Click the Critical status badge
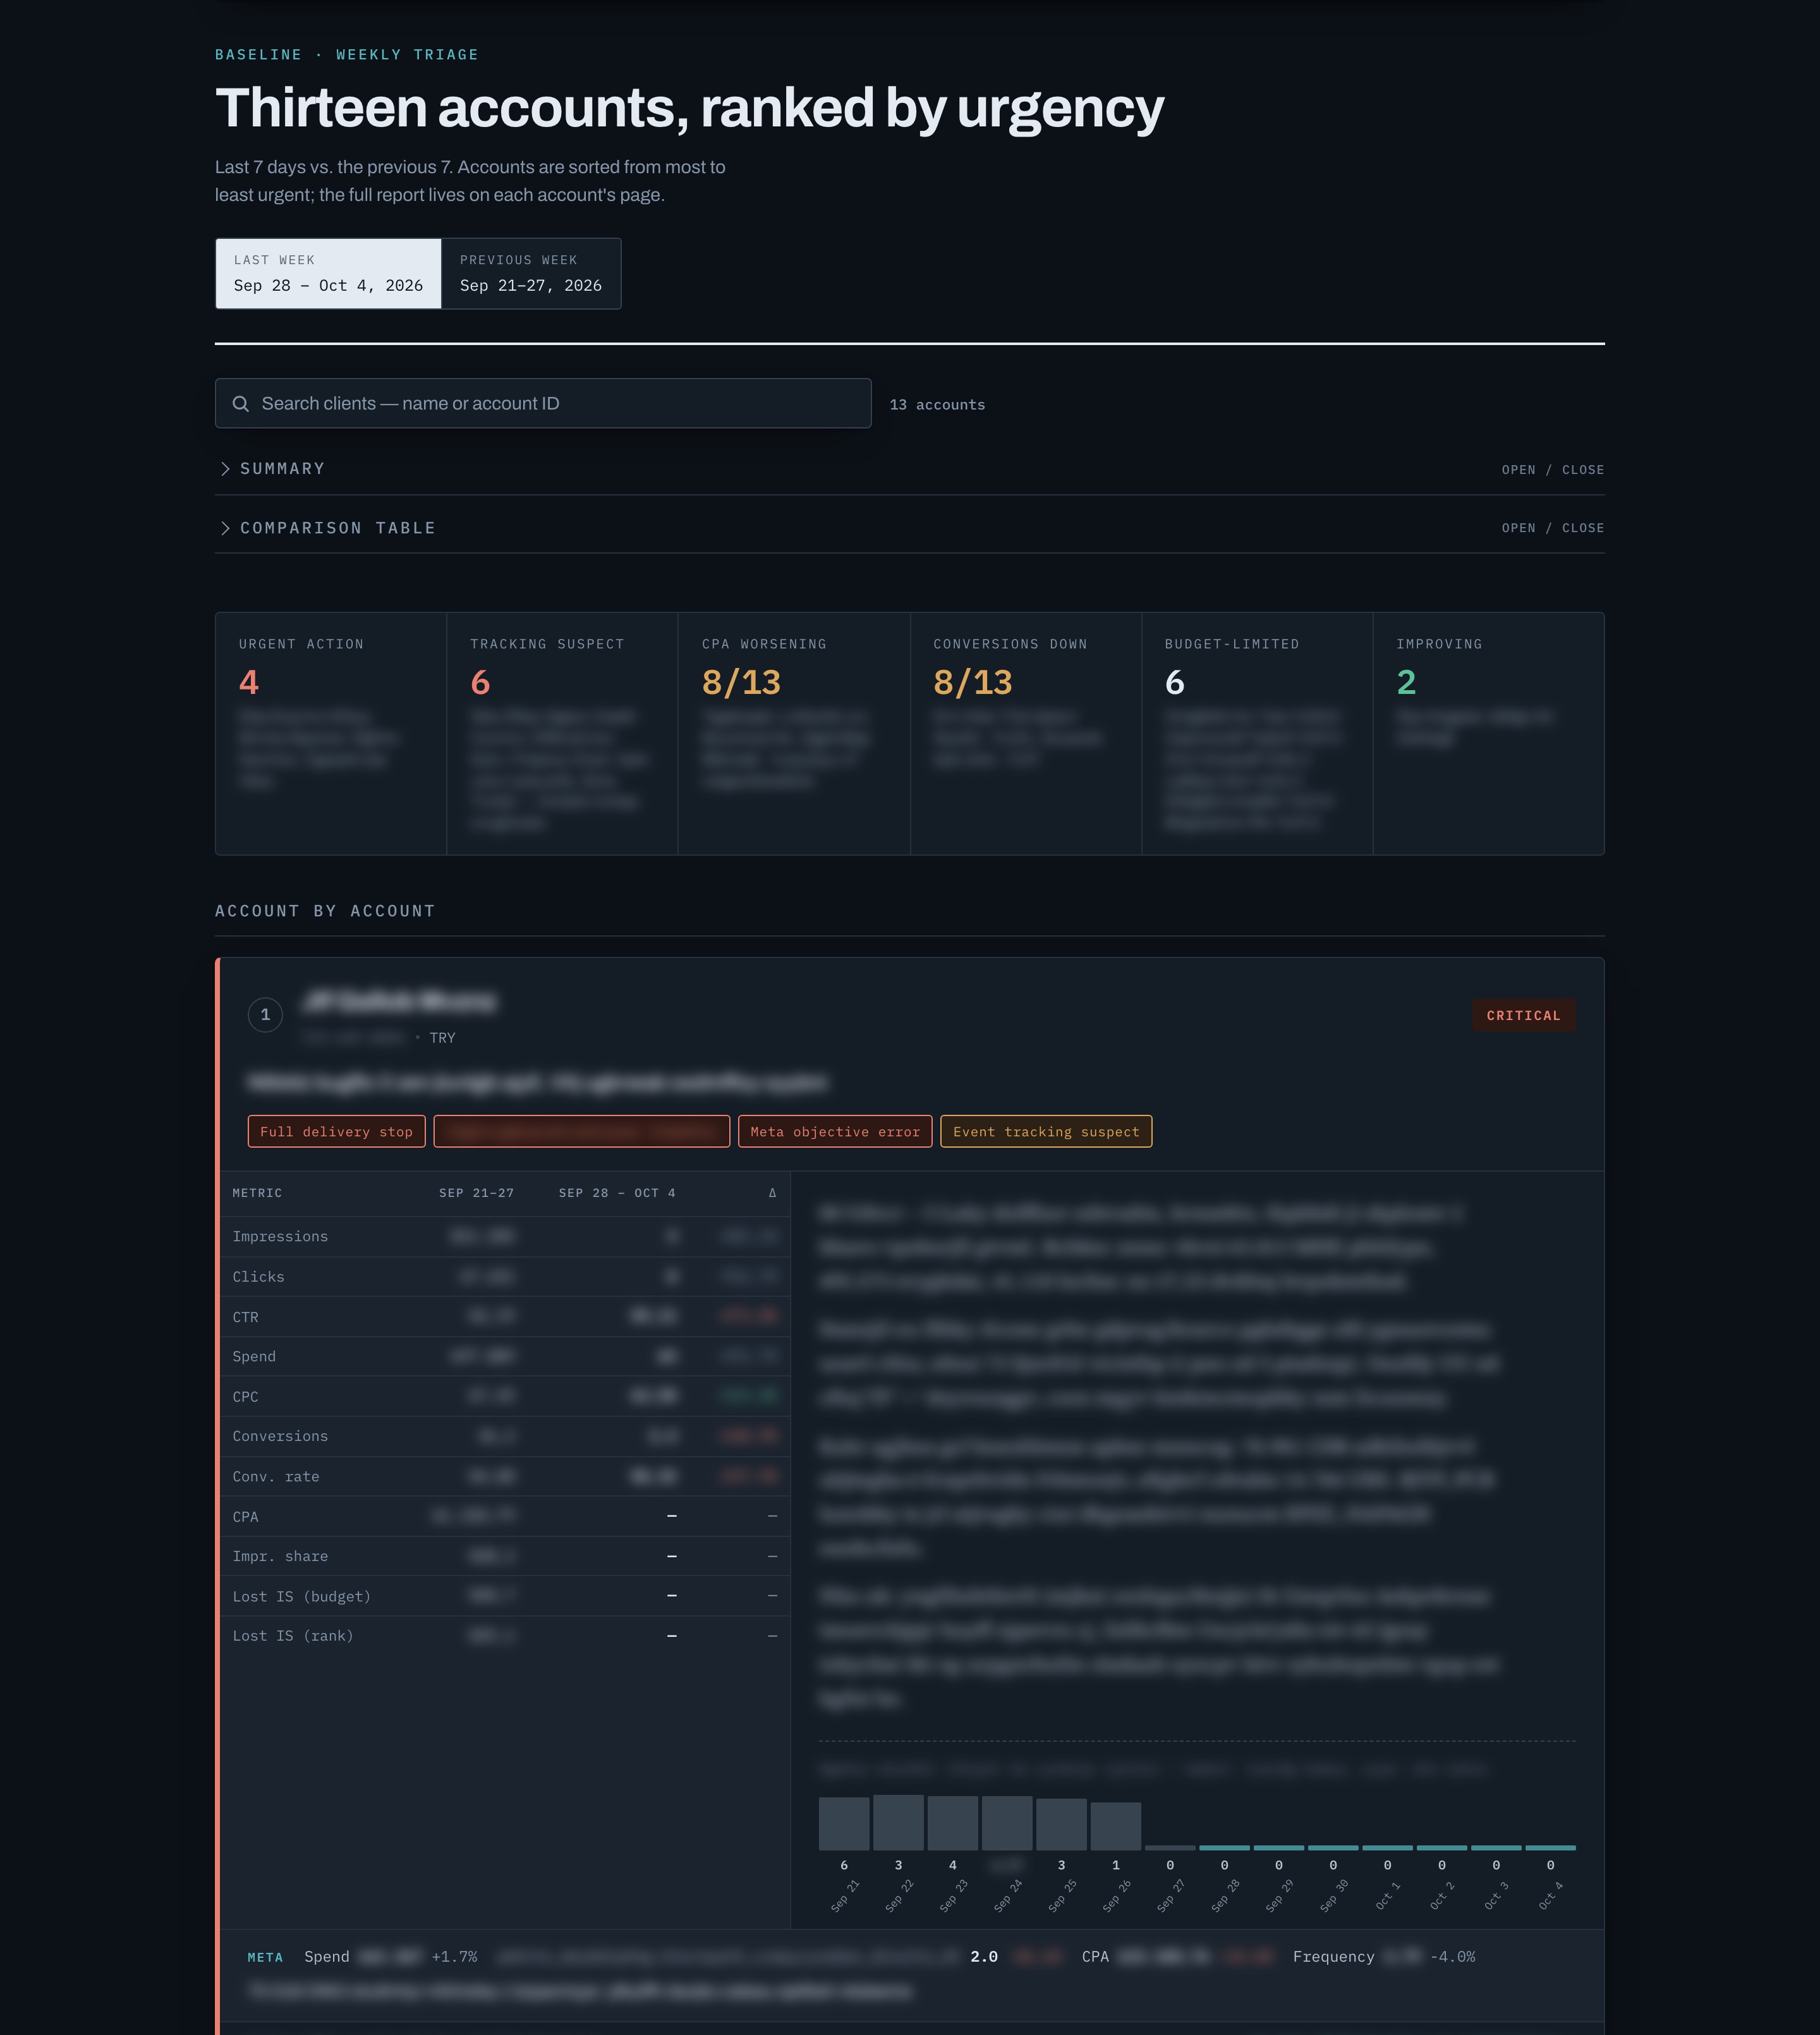The width and height of the screenshot is (1820, 2035). (x=1523, y=1015)
